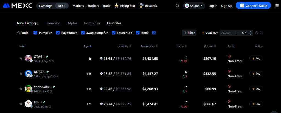Buy the BUBZ token

pos(256,74)
